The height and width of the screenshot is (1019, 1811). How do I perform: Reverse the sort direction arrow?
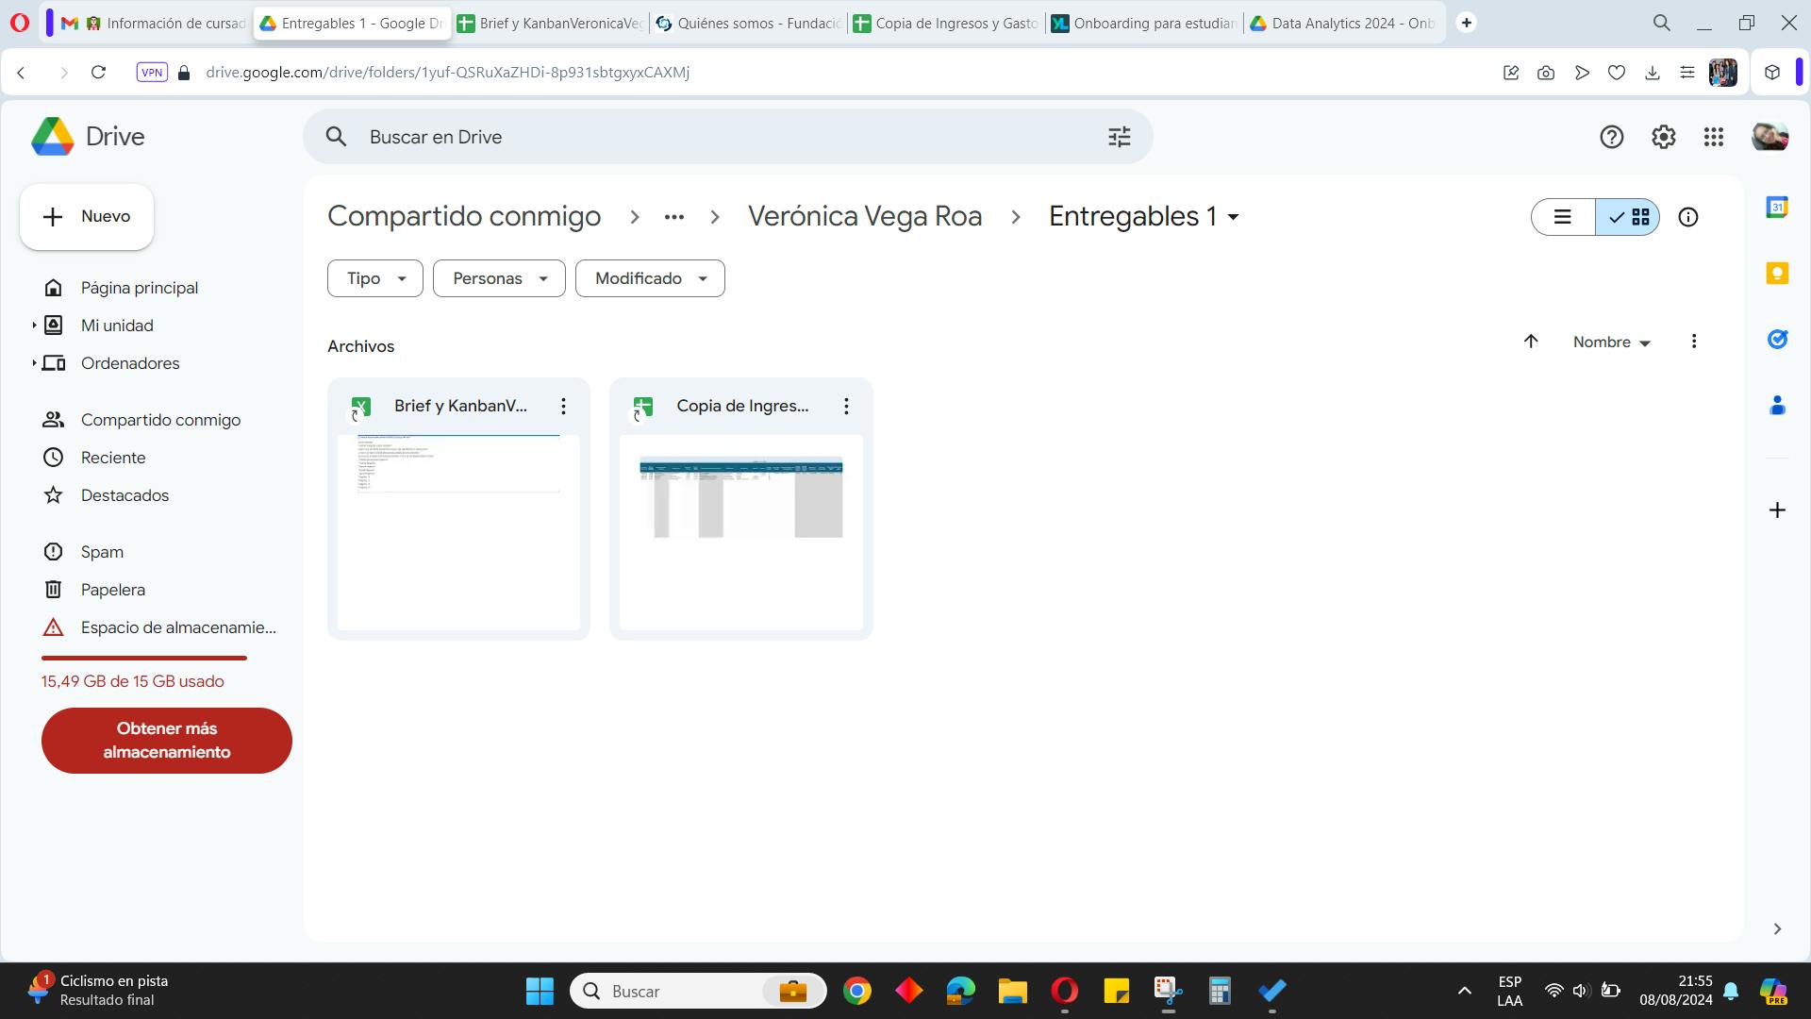point(1531,342)
